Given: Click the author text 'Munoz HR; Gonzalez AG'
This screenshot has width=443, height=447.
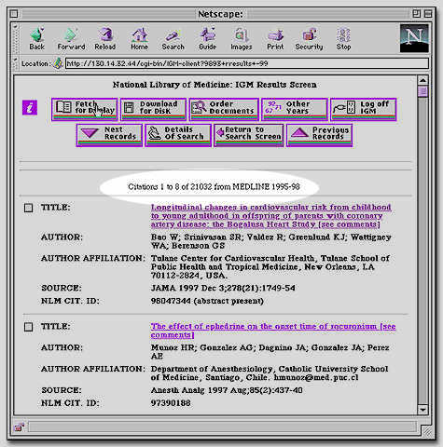Looking at the screenshot, I should click(x=202, y=347).
